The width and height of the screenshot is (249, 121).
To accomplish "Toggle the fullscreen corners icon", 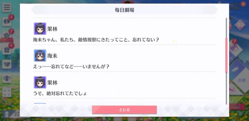I will pos(7,93).
